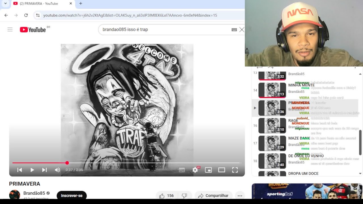Reload the current page

pos(26,15)
